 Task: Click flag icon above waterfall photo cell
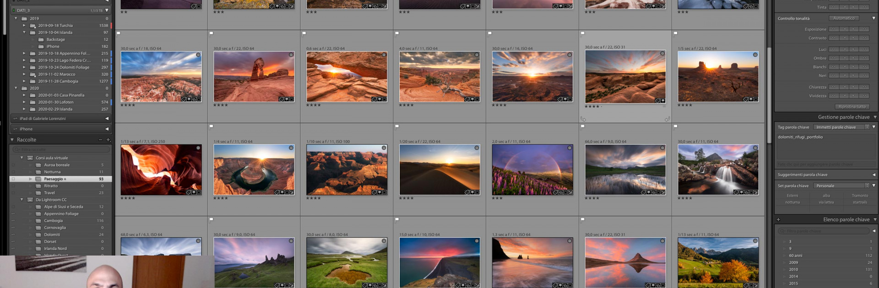[675, 127]
